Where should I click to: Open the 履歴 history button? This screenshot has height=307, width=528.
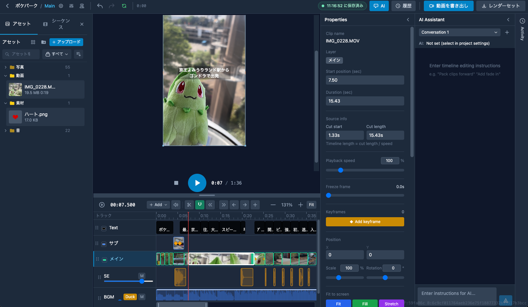(404, 6)
